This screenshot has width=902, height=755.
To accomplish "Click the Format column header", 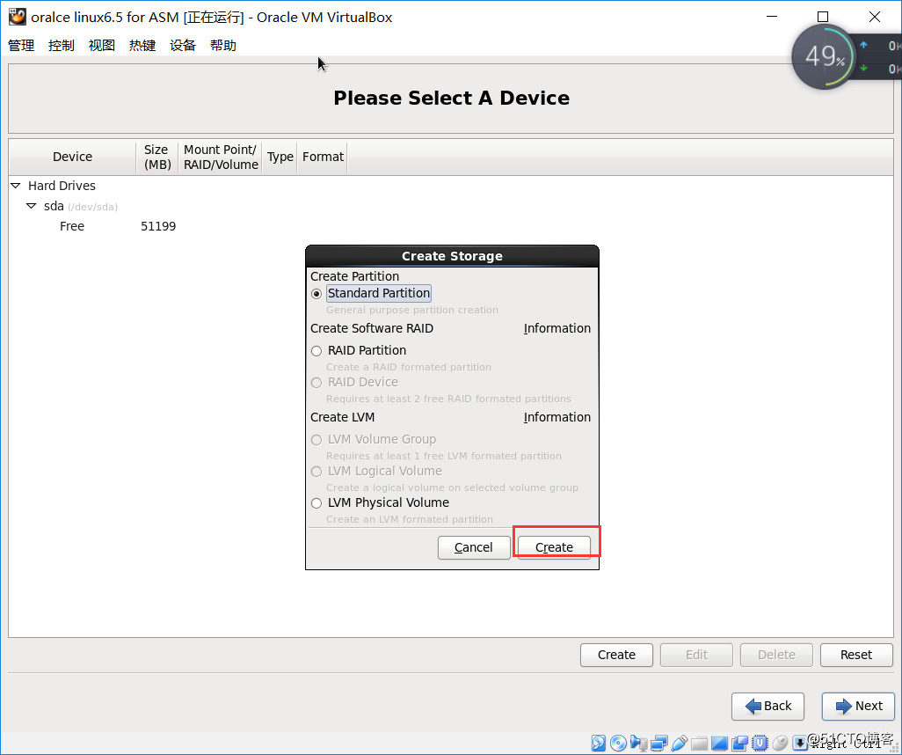I will click(x=323, y=157).
